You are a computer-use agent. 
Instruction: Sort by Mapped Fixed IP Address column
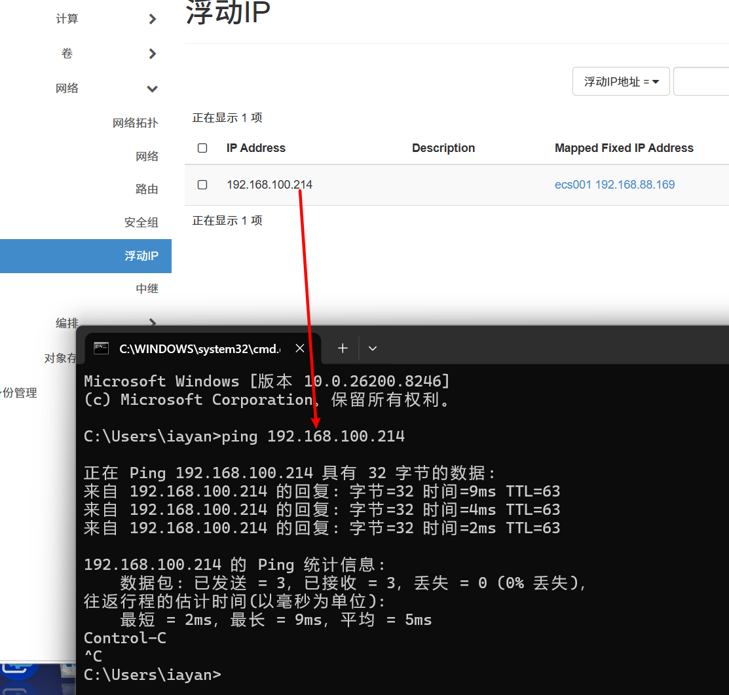pyautogui.click(x=624, y=148)
